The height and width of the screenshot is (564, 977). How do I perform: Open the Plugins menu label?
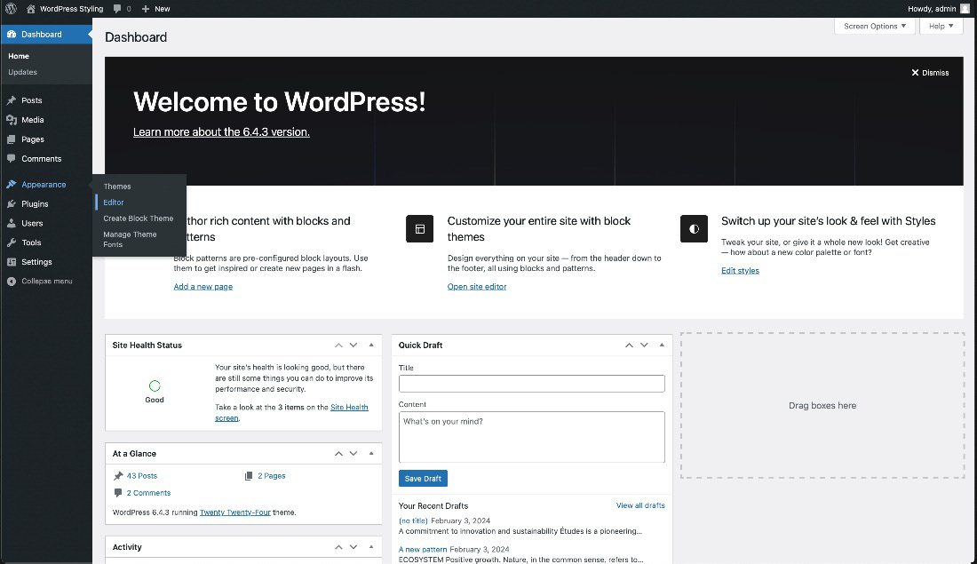coord(35,203)
